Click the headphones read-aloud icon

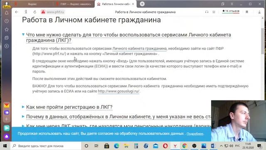pyautogui.click(x=207, y=12)
